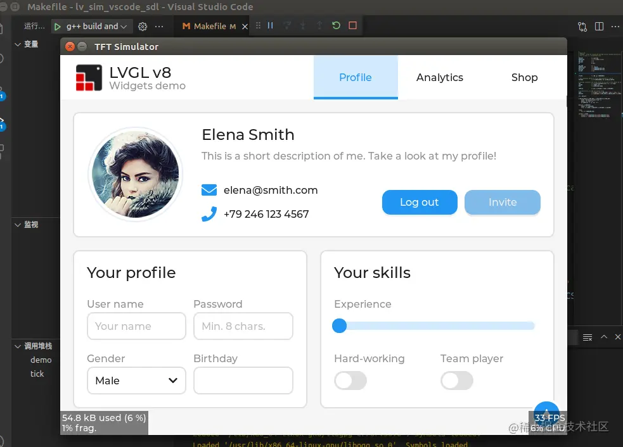Toggle the Hard-working switch
The image size is (623, 447).
350,381
